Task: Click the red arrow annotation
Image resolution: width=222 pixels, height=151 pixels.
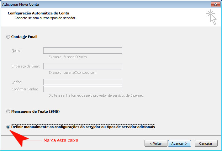Action: (18, 138)
